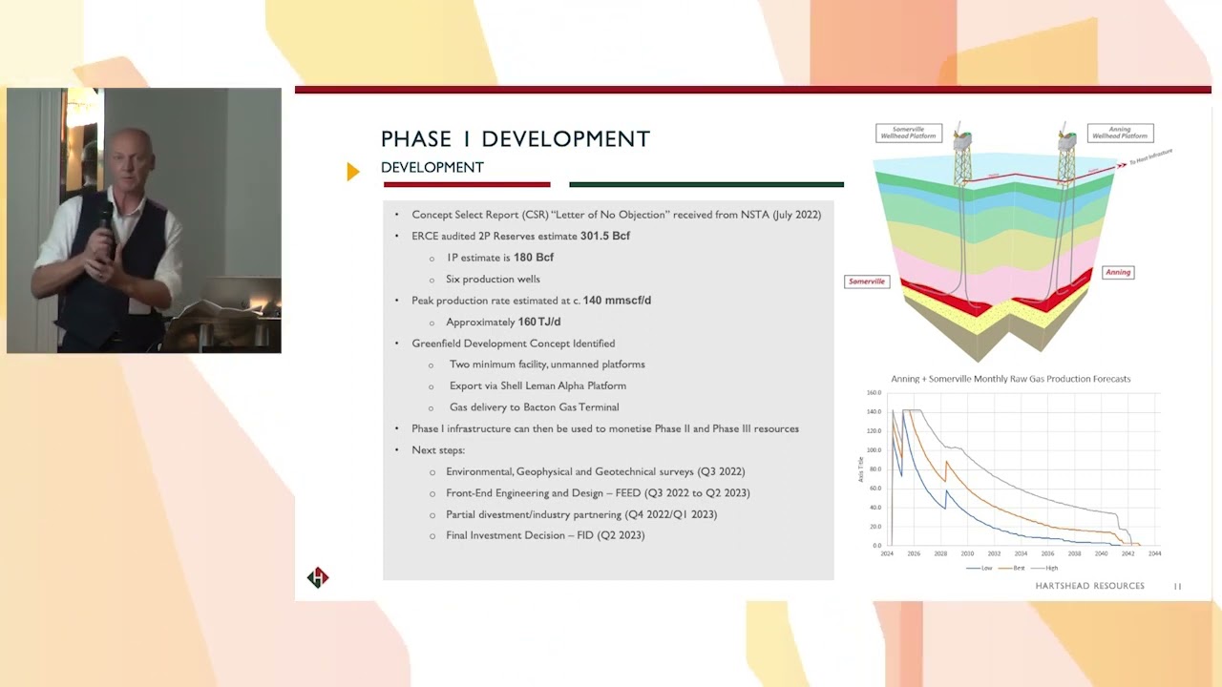Click the gas production forecast chart
This screenshot has height=687, width=1222.
[x=1012, y=472]
